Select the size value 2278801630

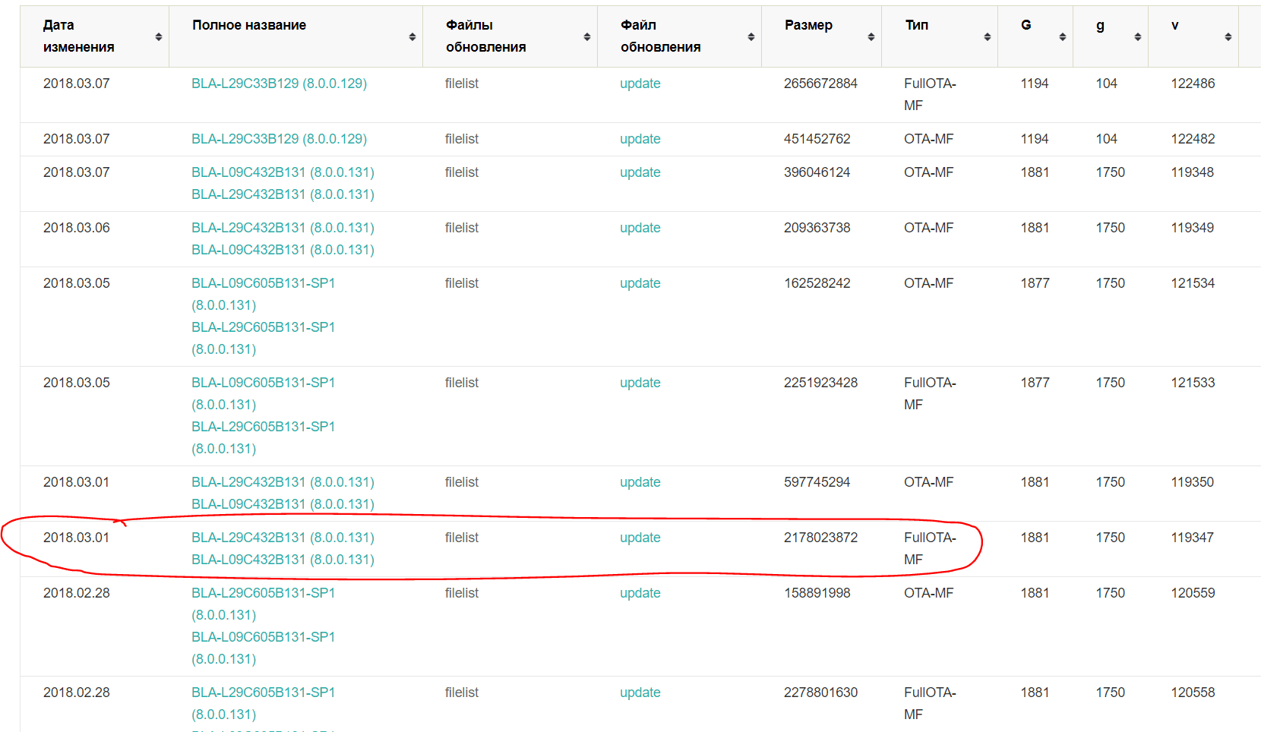[x=820, y=693]
